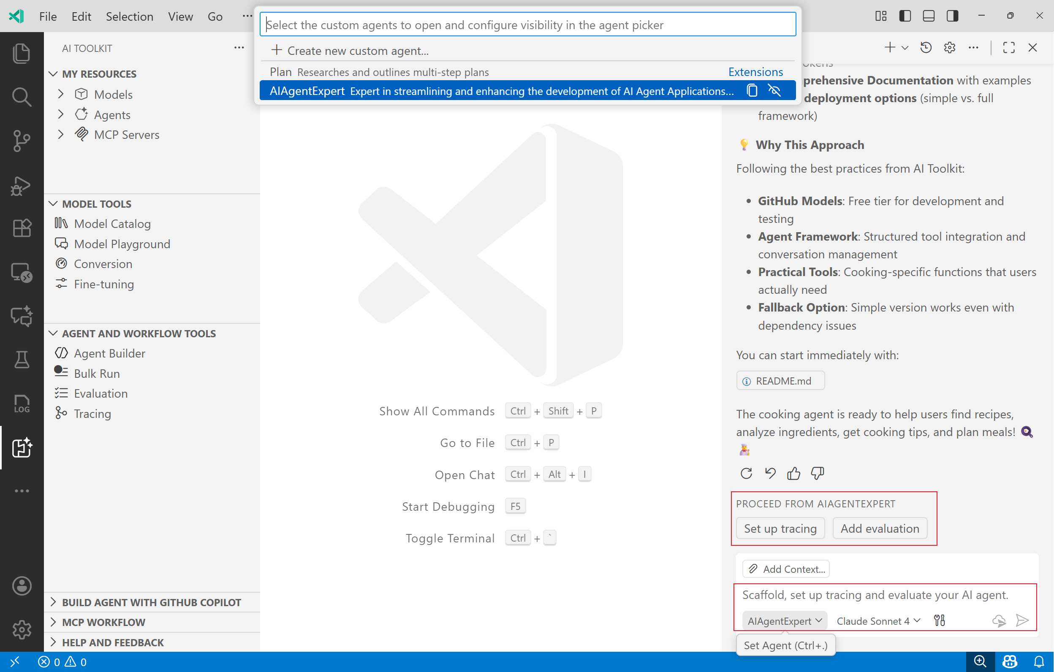Open the Testing flask view
1054x672 pixels.
[x=22, y=360]
